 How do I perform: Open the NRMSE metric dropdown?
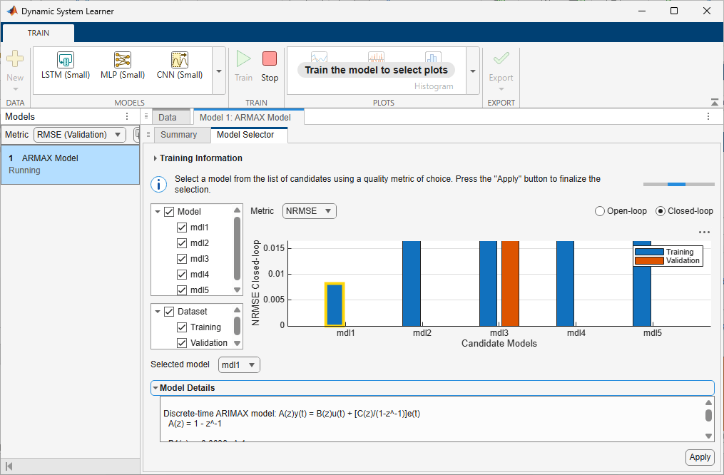tap(309, 211)
